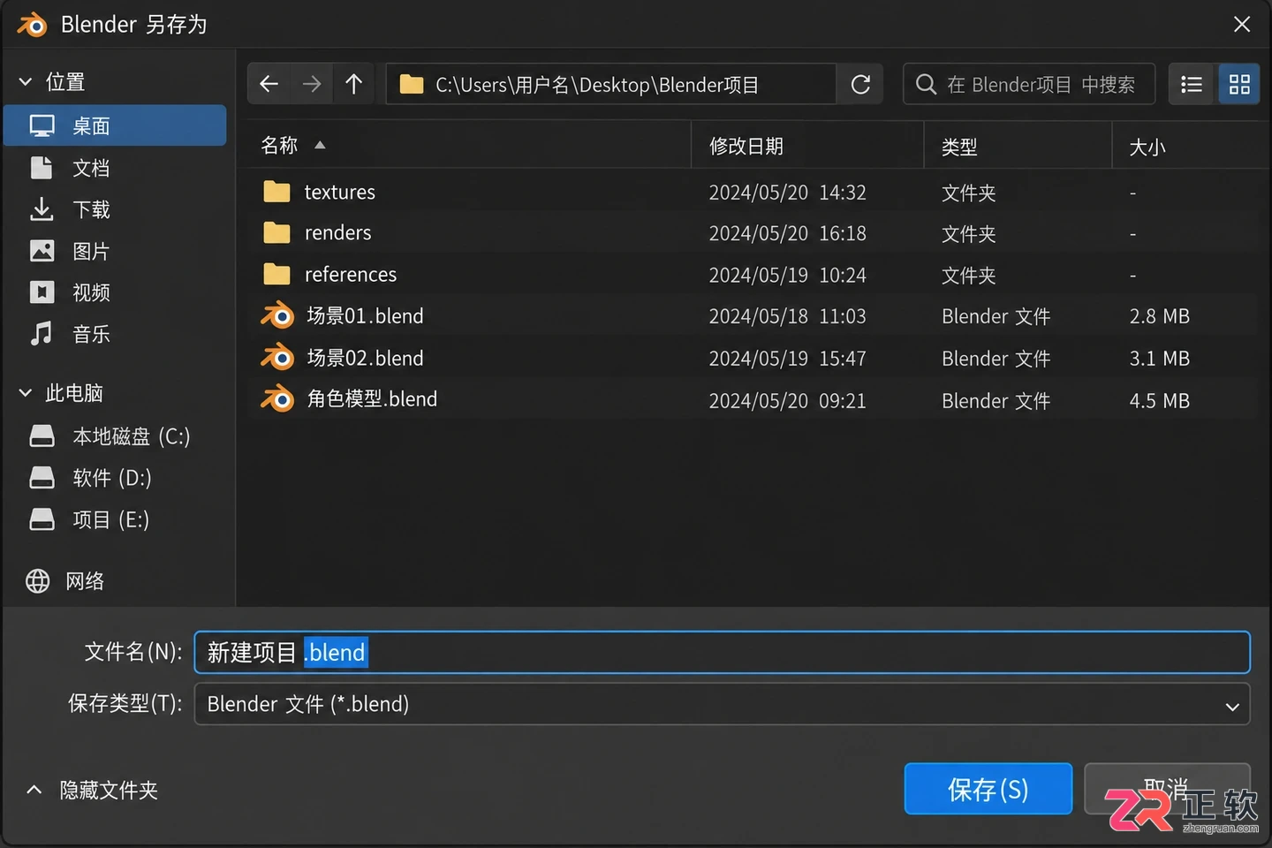Viewport: 1272px width, 848px height.
Task: Click the search magnifier icon
Action: (x=926, y=84)
